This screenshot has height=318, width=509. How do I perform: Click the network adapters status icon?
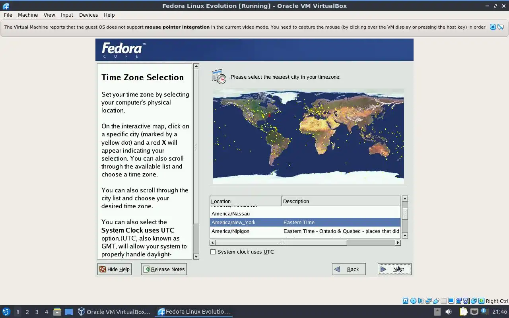428,301
